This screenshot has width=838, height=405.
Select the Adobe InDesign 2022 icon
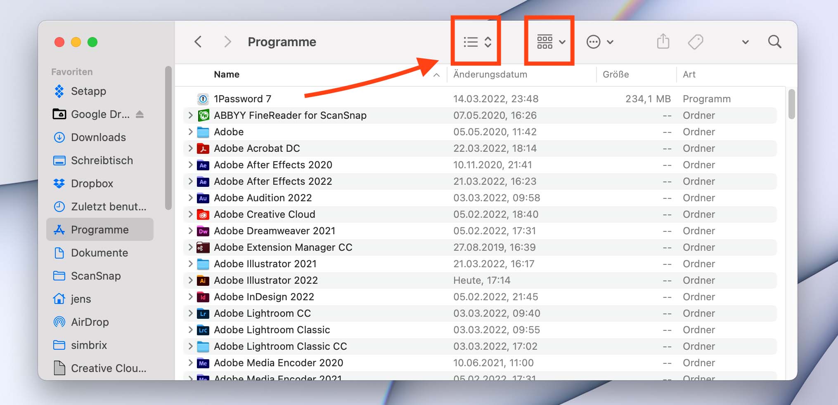coord(203,297)
